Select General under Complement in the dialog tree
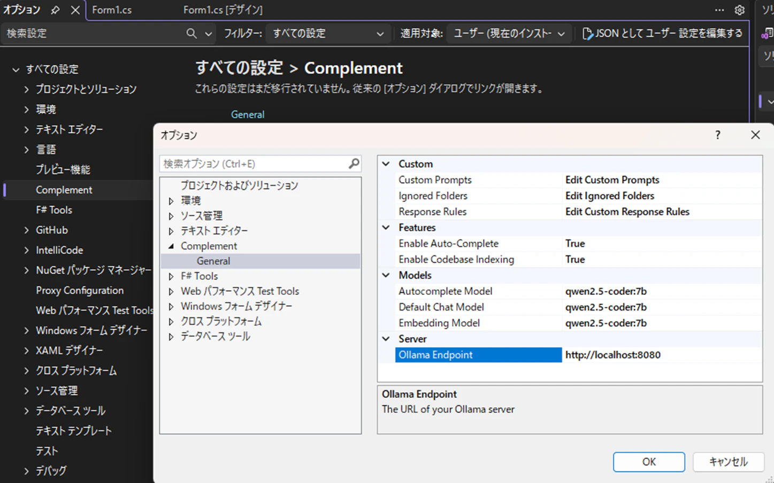Viewport: 774px width, 483px height. [213, 261]
